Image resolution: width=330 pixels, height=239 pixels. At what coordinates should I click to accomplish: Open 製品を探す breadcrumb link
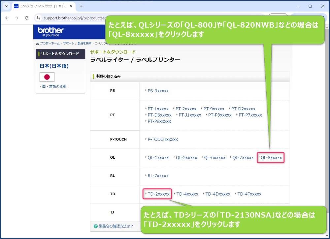coord(84,43)
